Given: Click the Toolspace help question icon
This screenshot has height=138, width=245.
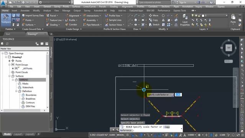Looking at the screenshot, I should pyautogui.click(x=47, y=44).
